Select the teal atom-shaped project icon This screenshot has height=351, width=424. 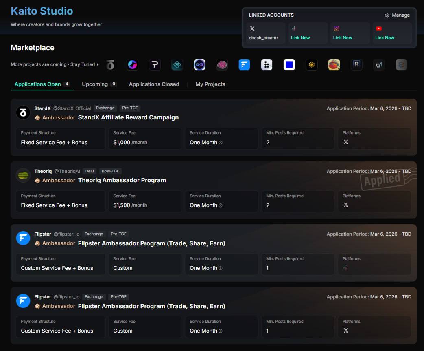[x=177, y=65]
